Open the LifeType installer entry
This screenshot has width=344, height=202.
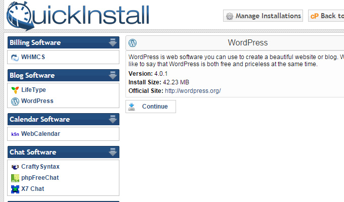click(x=33, y=90)
